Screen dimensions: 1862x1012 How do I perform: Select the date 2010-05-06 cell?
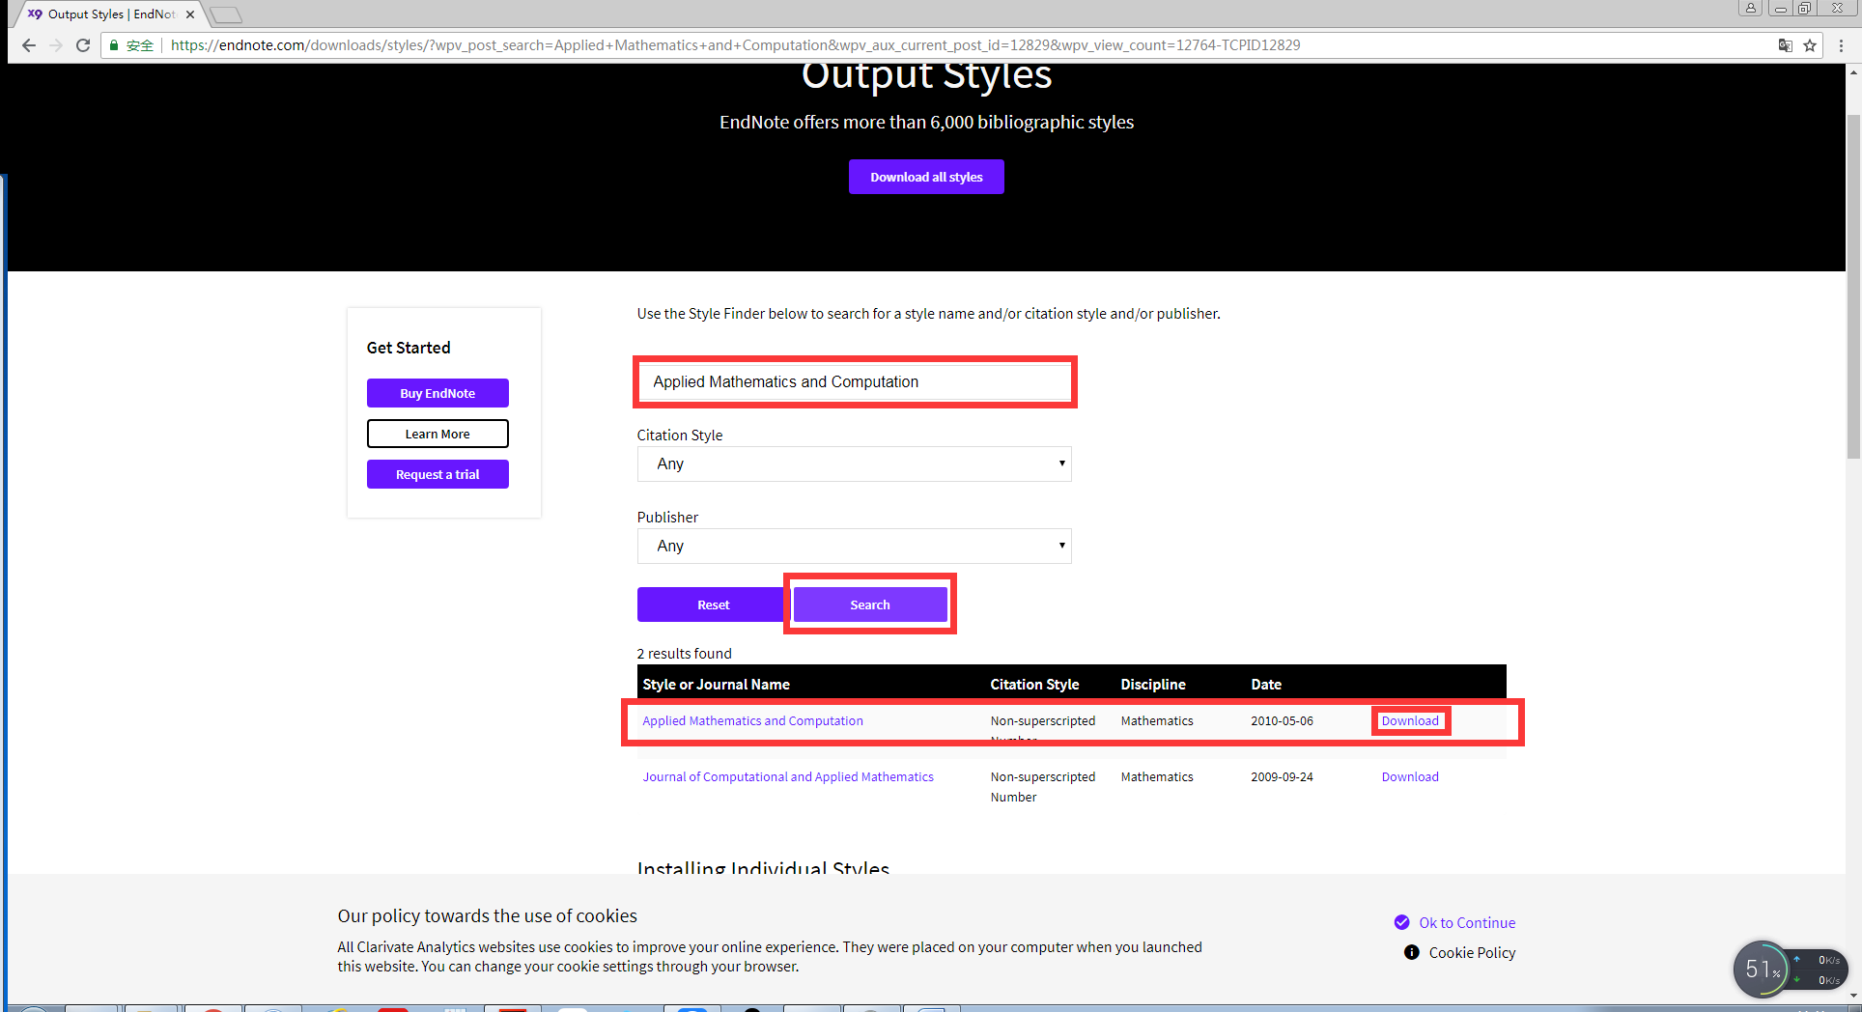[1282, 720]
